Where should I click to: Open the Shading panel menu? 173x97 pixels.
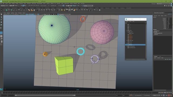[x=8, y=13]
